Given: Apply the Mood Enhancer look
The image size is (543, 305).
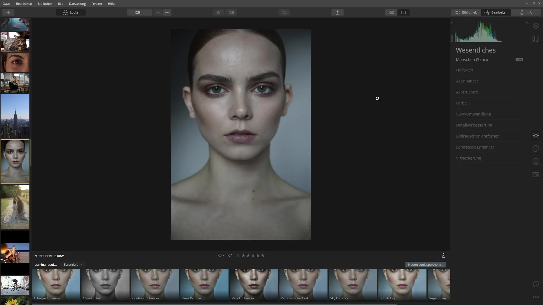Looking at the screenshot, I should click(254, 285).
